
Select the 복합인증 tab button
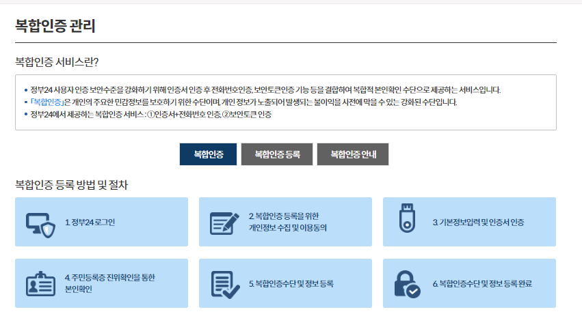tap(208, 154)
